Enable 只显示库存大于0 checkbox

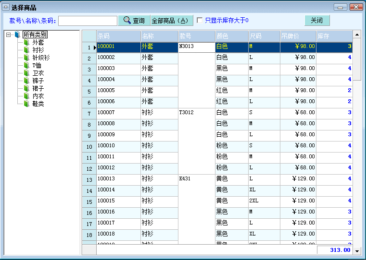coord(200,21)
